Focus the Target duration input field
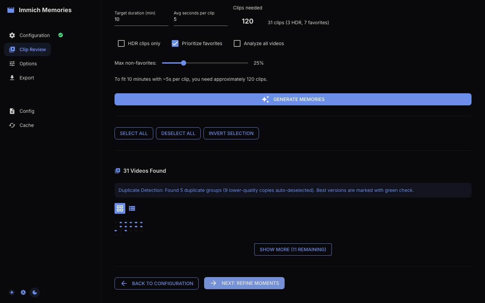The image size is (485, 303). [141, 19]
